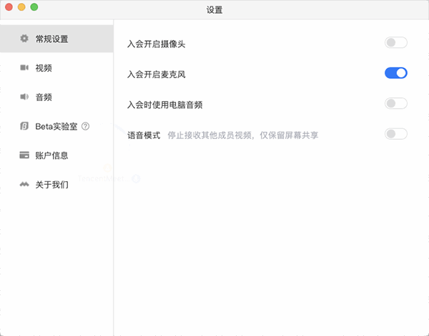Click the gear icon for 常规设置
This screenshot has width=429, height=336.
(x=24, y=39)
